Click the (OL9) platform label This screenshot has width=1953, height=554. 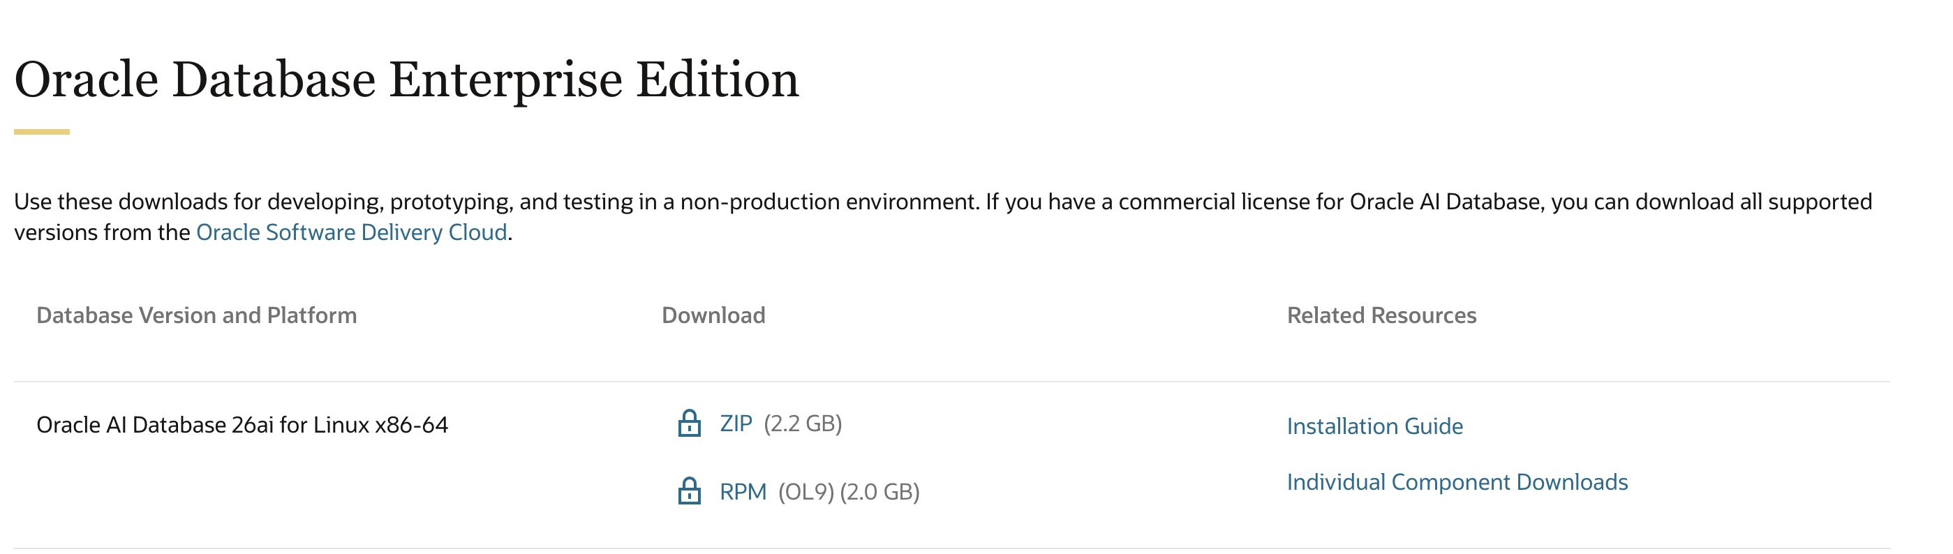coord(805,492)
